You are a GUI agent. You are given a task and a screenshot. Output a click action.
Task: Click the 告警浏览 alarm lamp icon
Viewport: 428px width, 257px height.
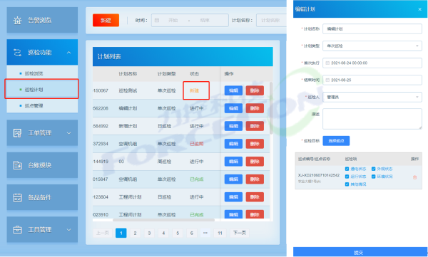(x=17, y=20)
